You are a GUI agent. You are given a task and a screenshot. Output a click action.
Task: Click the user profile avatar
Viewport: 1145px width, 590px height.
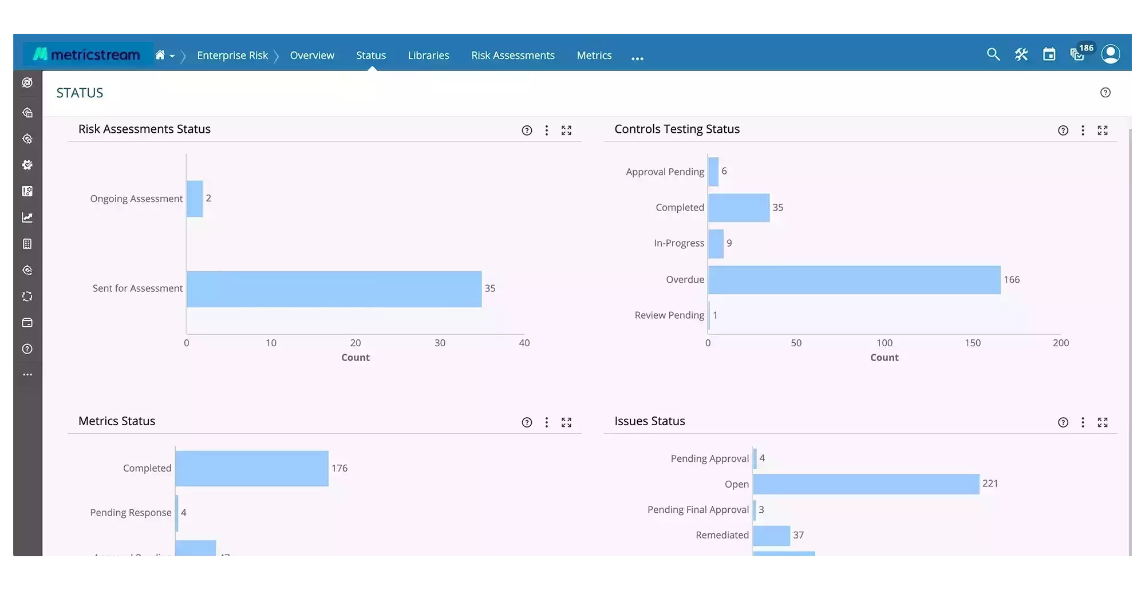click(x=1111, y=54)
